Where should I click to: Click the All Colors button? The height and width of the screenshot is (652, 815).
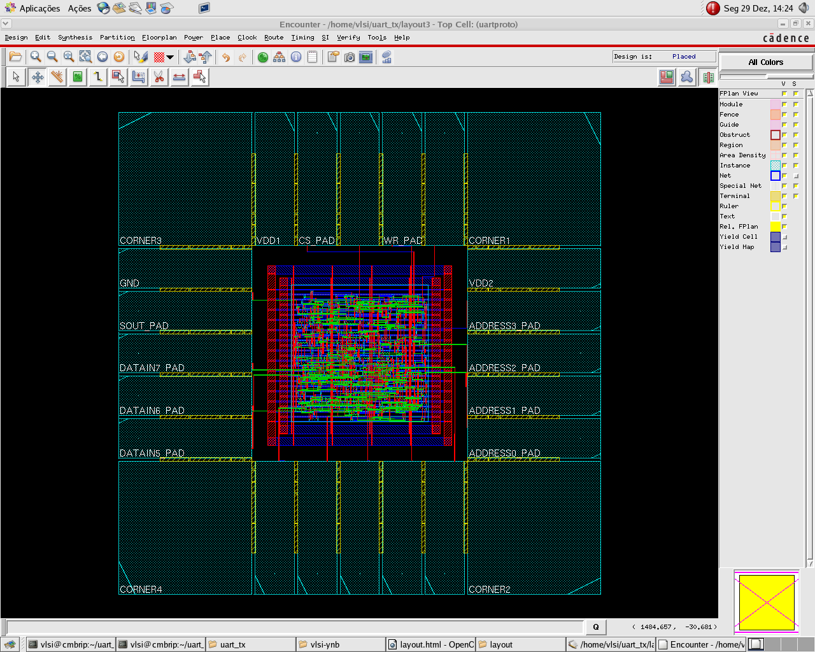coord(766,62)
